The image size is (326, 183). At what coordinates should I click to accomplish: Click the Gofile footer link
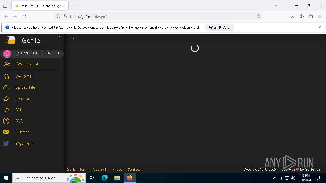click(71, 169)
